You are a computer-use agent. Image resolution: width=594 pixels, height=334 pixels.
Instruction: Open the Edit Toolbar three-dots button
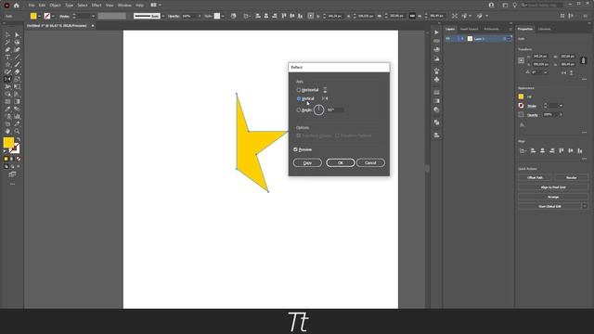(12, 184)
